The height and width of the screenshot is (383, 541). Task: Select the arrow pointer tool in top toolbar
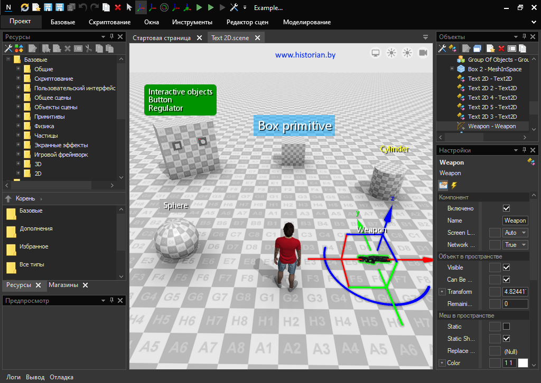[x=129, y=7]
